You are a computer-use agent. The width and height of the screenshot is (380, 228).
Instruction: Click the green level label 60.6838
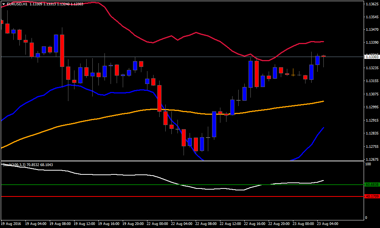(x=371, y=185)
